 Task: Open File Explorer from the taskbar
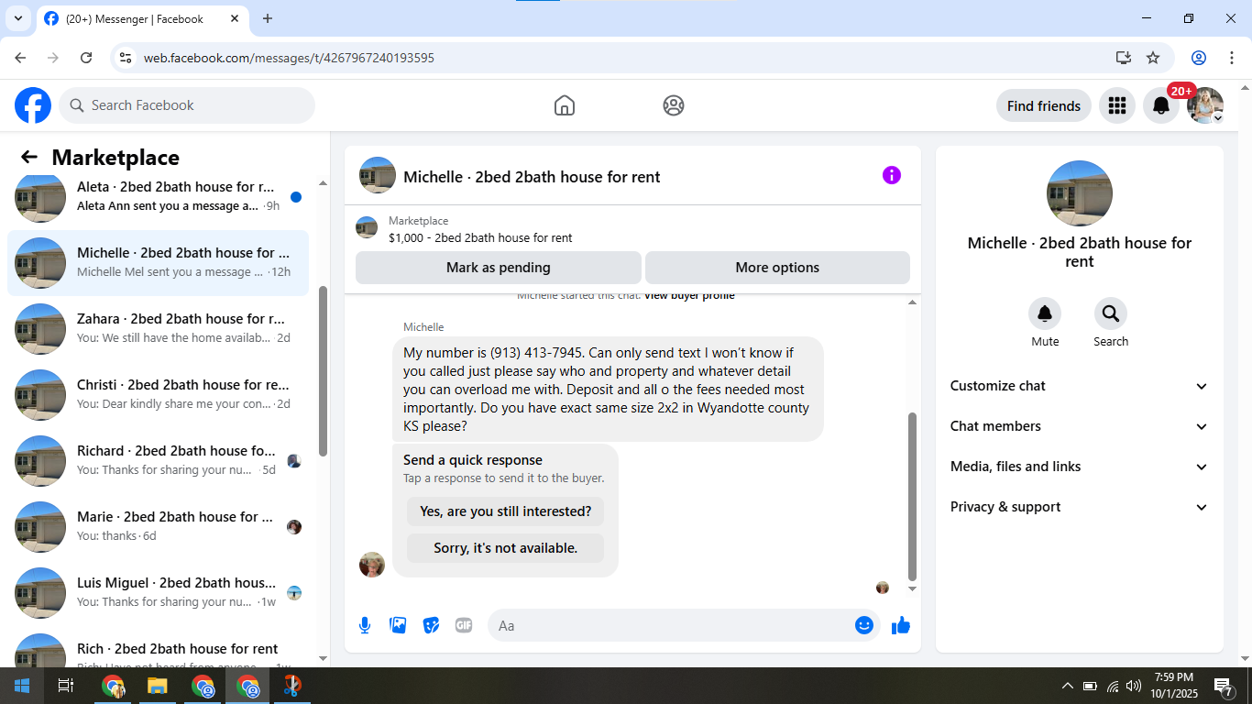click(x=158, y=686)
